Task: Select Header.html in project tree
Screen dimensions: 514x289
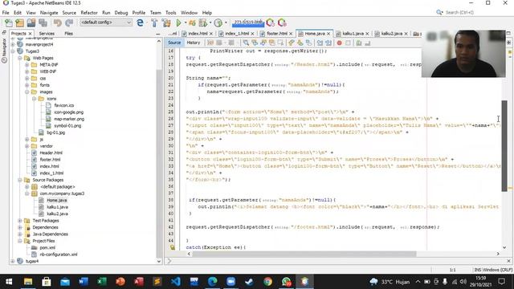Action: pyautogui.click(x=51, y=153)
